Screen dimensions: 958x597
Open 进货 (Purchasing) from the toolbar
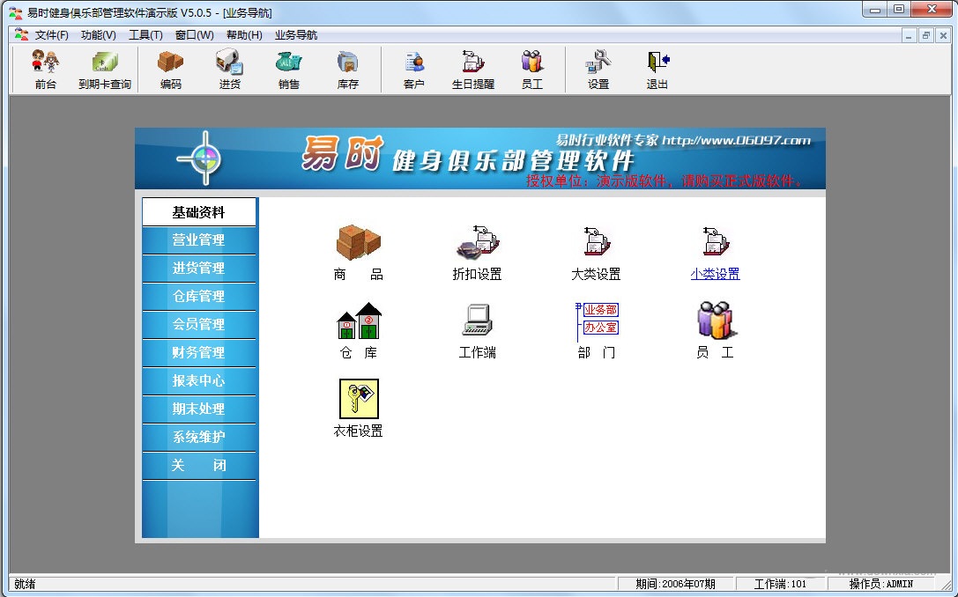click(229, 69)
